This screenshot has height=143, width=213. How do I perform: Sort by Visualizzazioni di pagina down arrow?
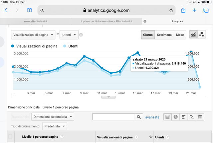[151, 137]
